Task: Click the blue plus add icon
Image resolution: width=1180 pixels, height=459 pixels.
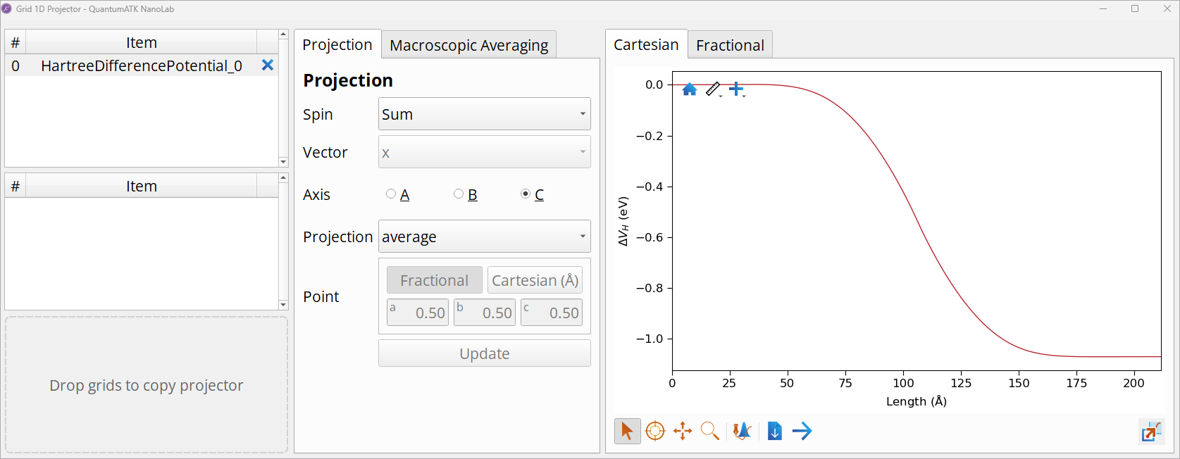Action: pos(737,89)
